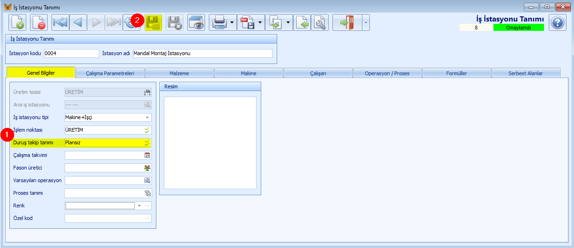Click the new record icon with green plus
The image size is (574, 248).
[x=17, y=22]
